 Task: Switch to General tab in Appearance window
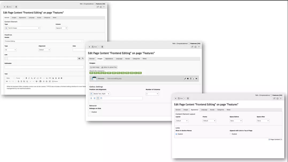(x=178, y=110)
